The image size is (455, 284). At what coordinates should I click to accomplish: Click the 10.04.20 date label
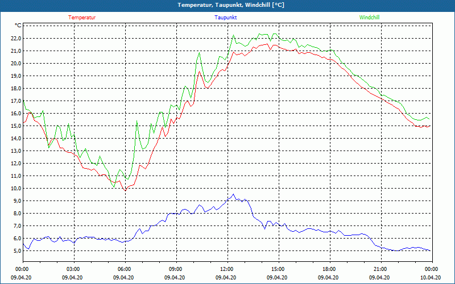point(431,277)
